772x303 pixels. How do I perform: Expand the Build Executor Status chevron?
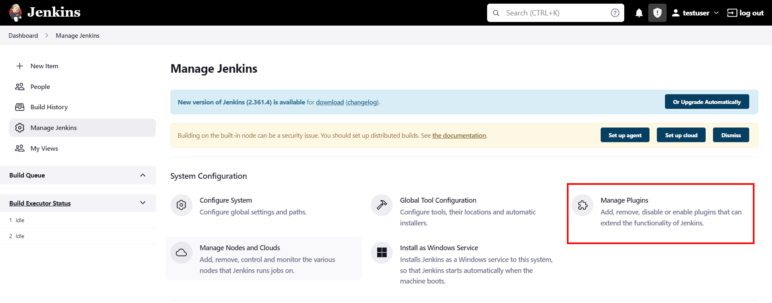(x=143, y=203)
